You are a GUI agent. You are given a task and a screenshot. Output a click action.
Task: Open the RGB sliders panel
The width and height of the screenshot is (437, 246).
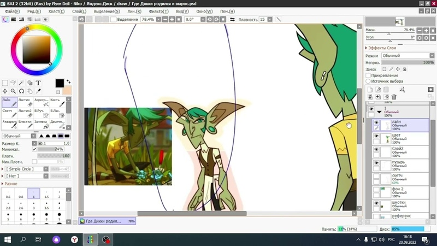click(x=13, y=20)
